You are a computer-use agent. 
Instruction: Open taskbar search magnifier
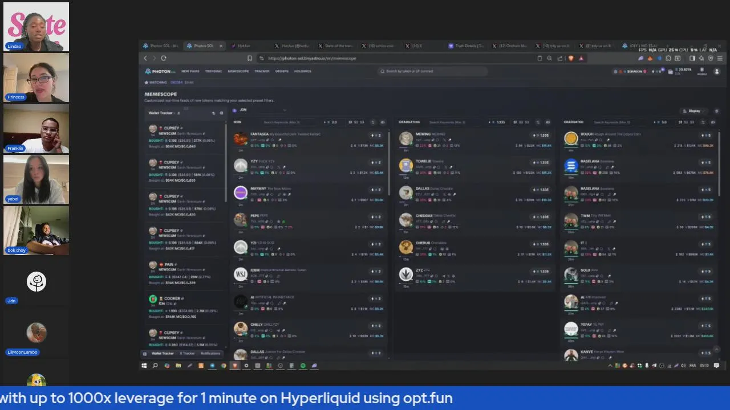click(155, 366)
